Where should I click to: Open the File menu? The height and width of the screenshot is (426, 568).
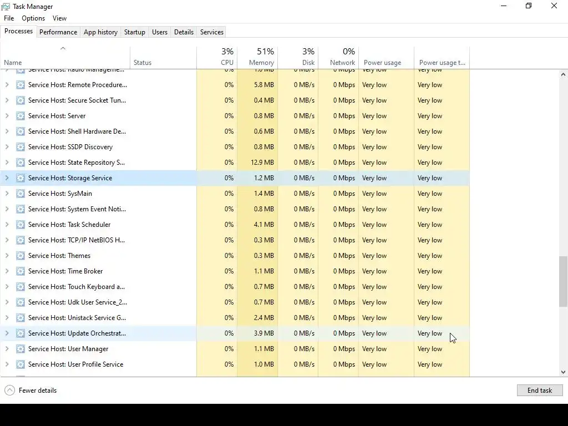point(9,18)
